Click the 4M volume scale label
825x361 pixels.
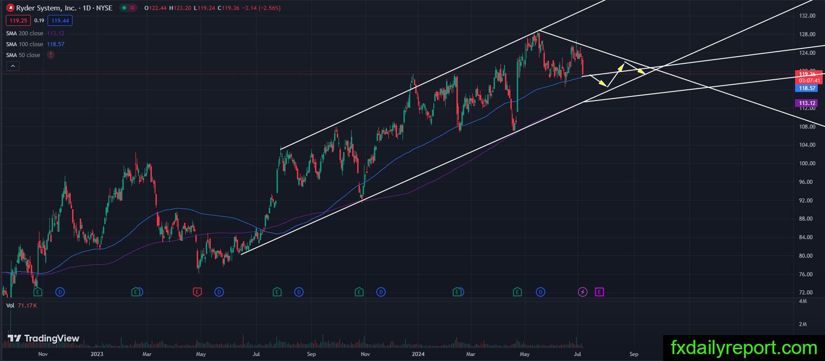[x=803, y=301]
